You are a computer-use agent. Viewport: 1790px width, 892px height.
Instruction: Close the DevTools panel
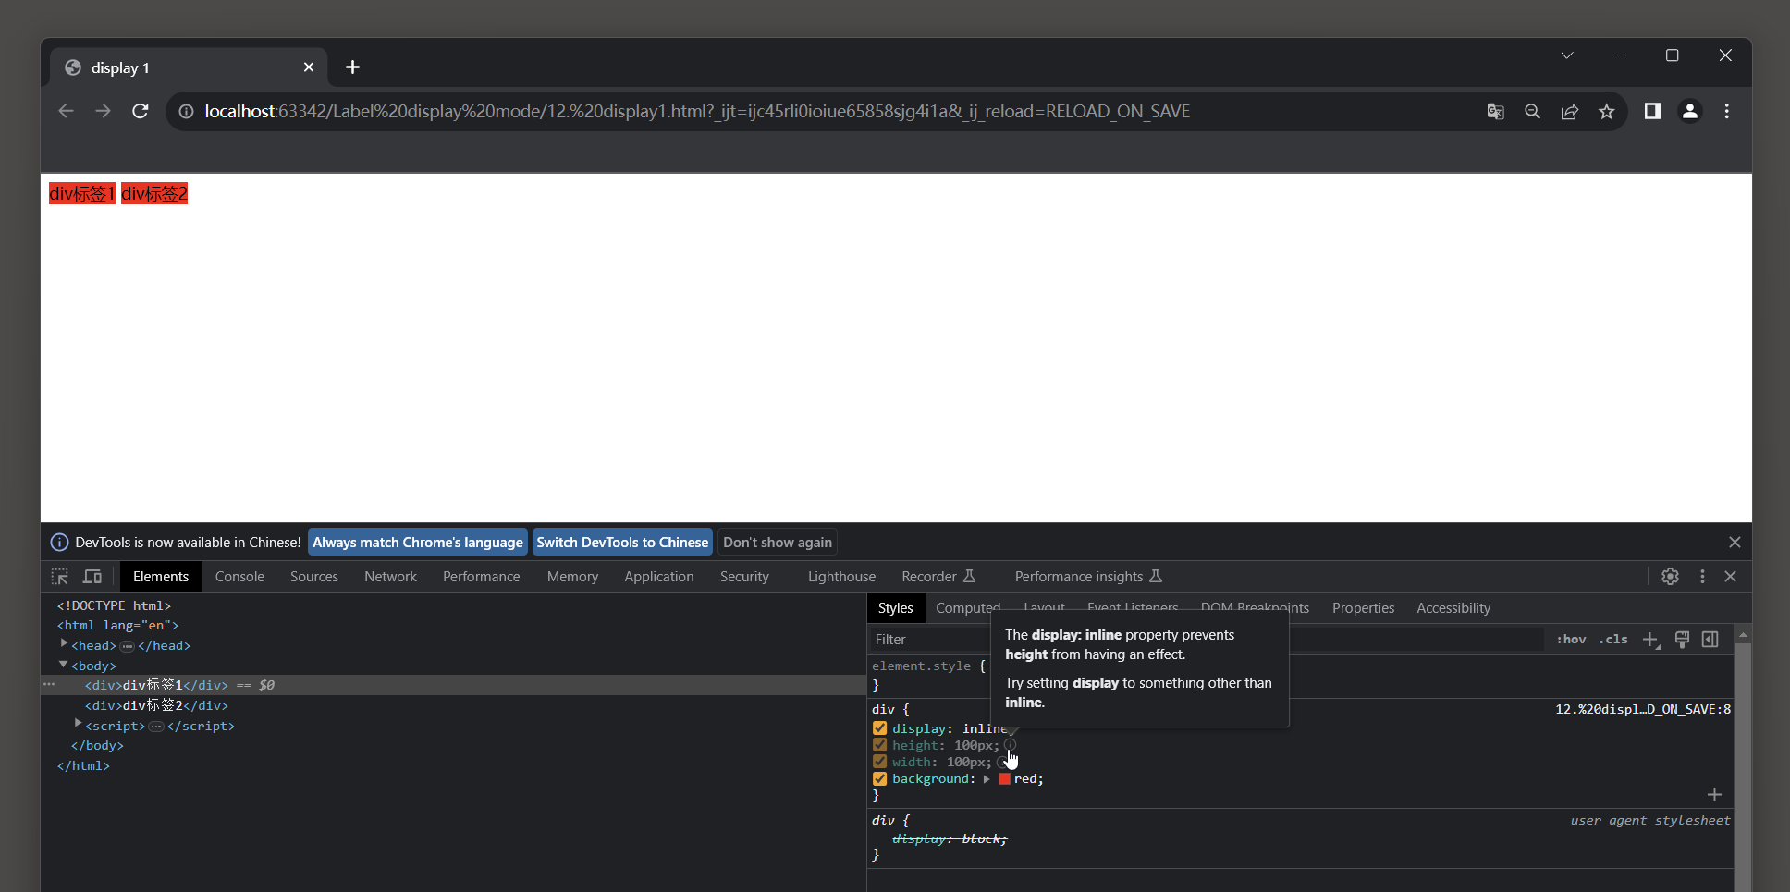(x=1731, y=577)
